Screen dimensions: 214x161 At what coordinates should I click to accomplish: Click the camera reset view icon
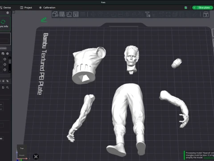(36, 157)
